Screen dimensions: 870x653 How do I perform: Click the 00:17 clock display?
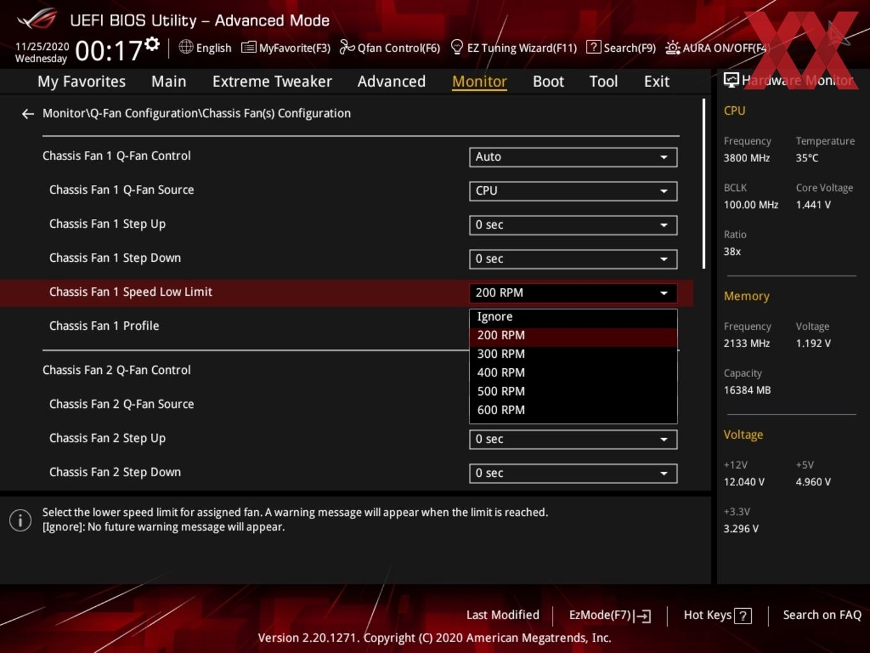(108, 51)
